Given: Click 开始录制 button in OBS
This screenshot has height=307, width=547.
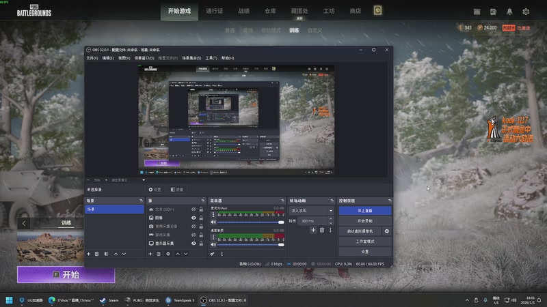Looking at the screenshot, I should click(x=365, y=220).
